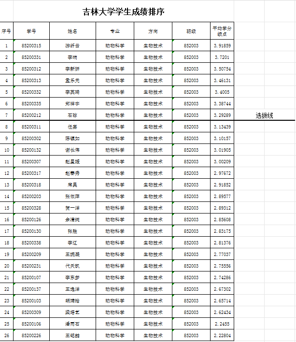
Task: Click student ID cell 85200212
Action: pyautogui.click(x=31, y=115)
